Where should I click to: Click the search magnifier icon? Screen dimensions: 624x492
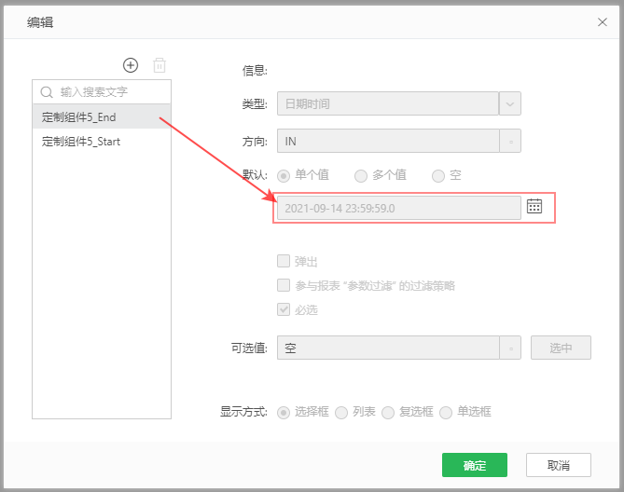coord(47,92)
